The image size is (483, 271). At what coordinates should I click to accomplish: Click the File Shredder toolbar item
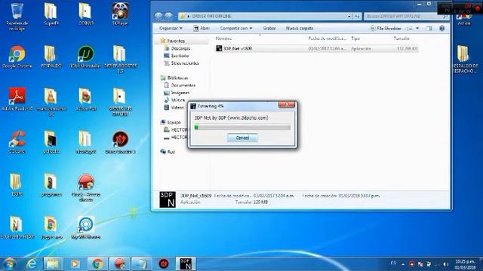(386, 29)
